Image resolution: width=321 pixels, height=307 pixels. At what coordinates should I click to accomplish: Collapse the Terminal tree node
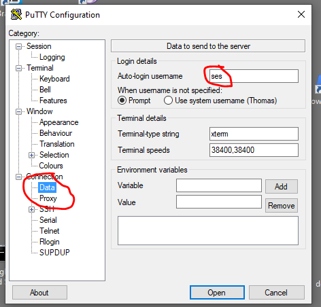[18, 68]
